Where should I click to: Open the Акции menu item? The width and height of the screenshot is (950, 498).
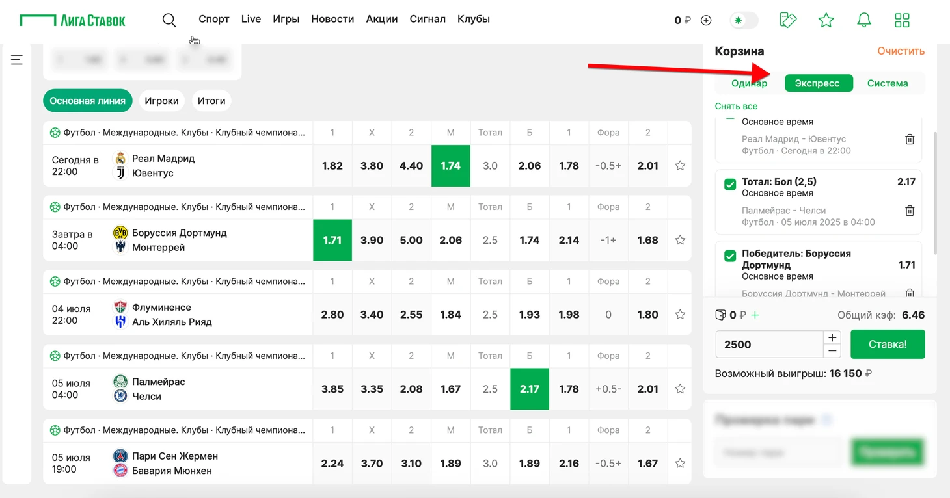[382, 19]
